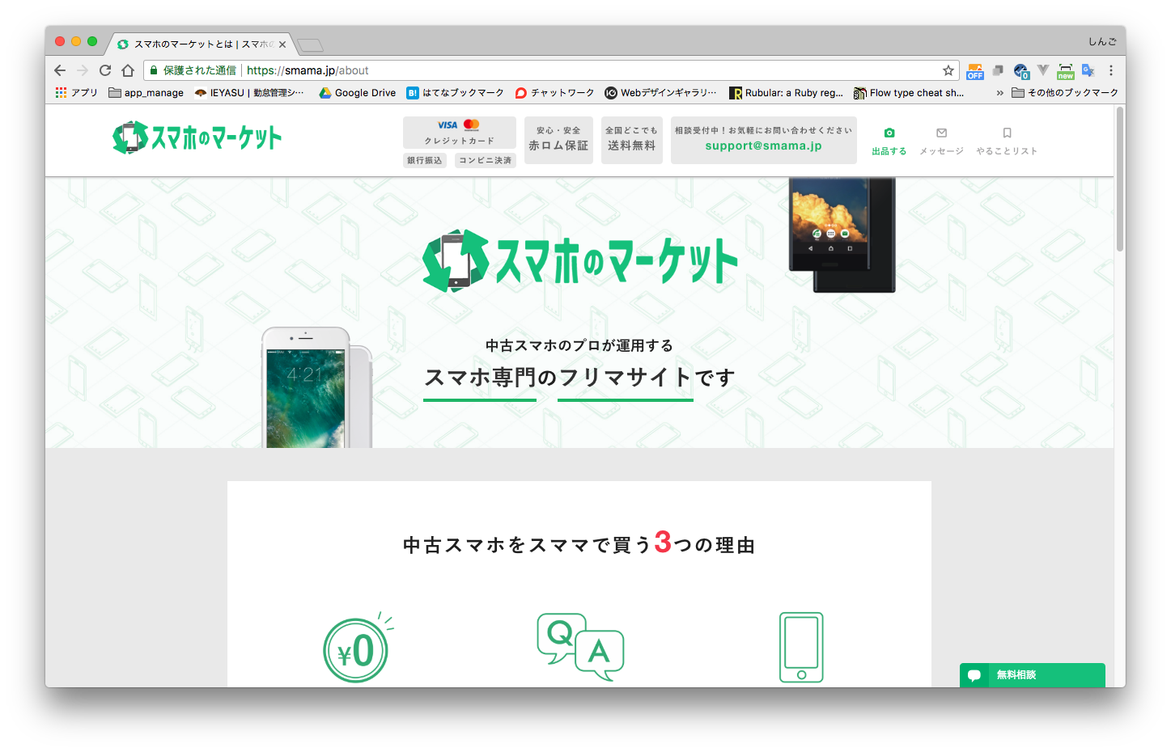Click the green 'new' screenshot extension icon

[x=1065, y=70]
